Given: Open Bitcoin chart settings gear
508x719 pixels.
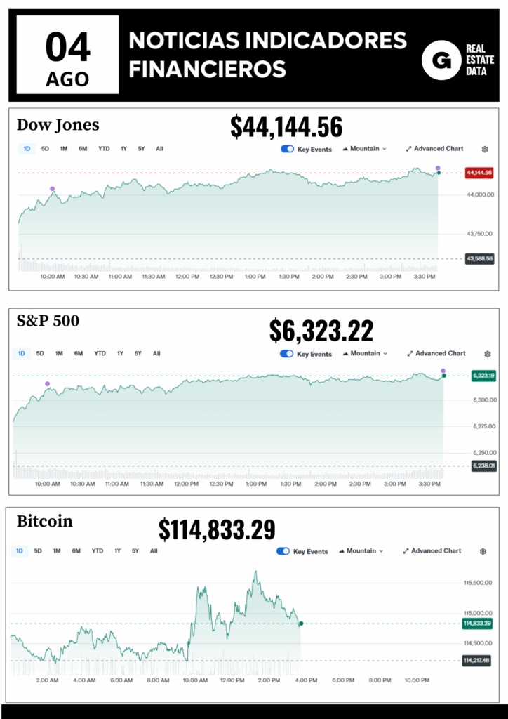Looking at the screenshot, I should click(x=483, y=551).
